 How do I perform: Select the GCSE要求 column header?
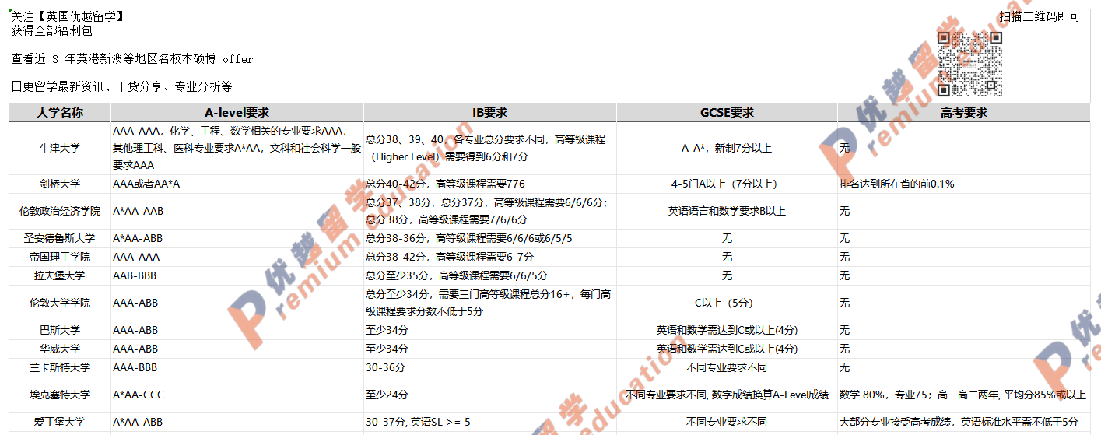point(727,113)
